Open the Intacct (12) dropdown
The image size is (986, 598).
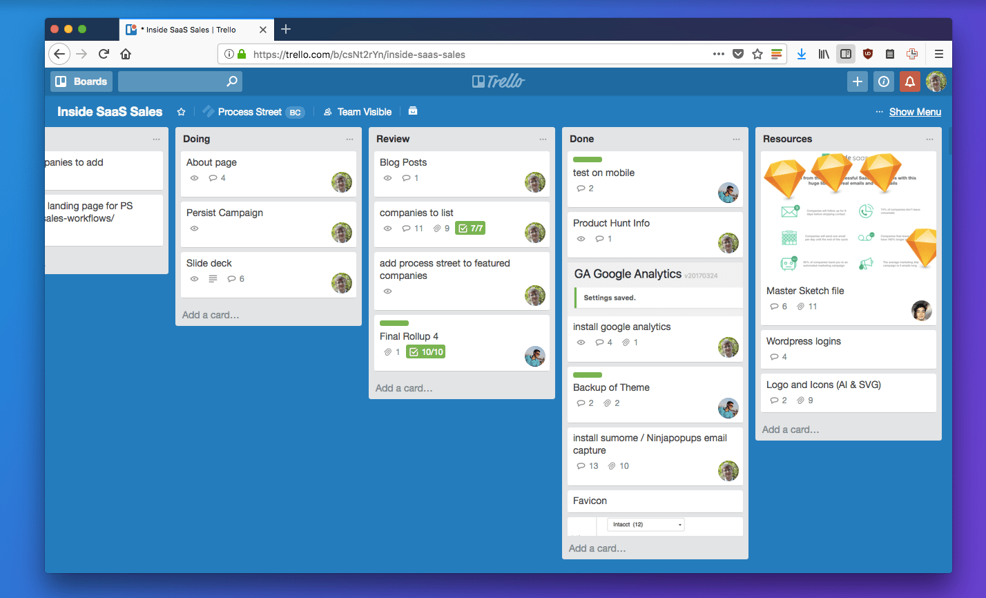(x=646, y=525)
